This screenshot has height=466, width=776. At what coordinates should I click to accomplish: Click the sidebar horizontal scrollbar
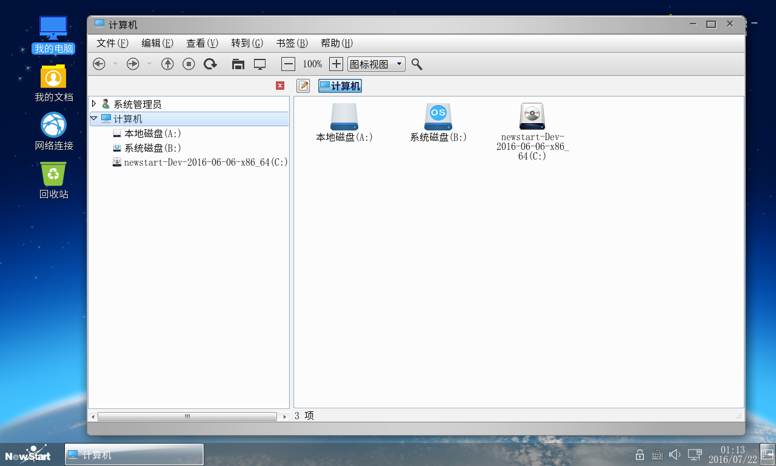[187, 417]
